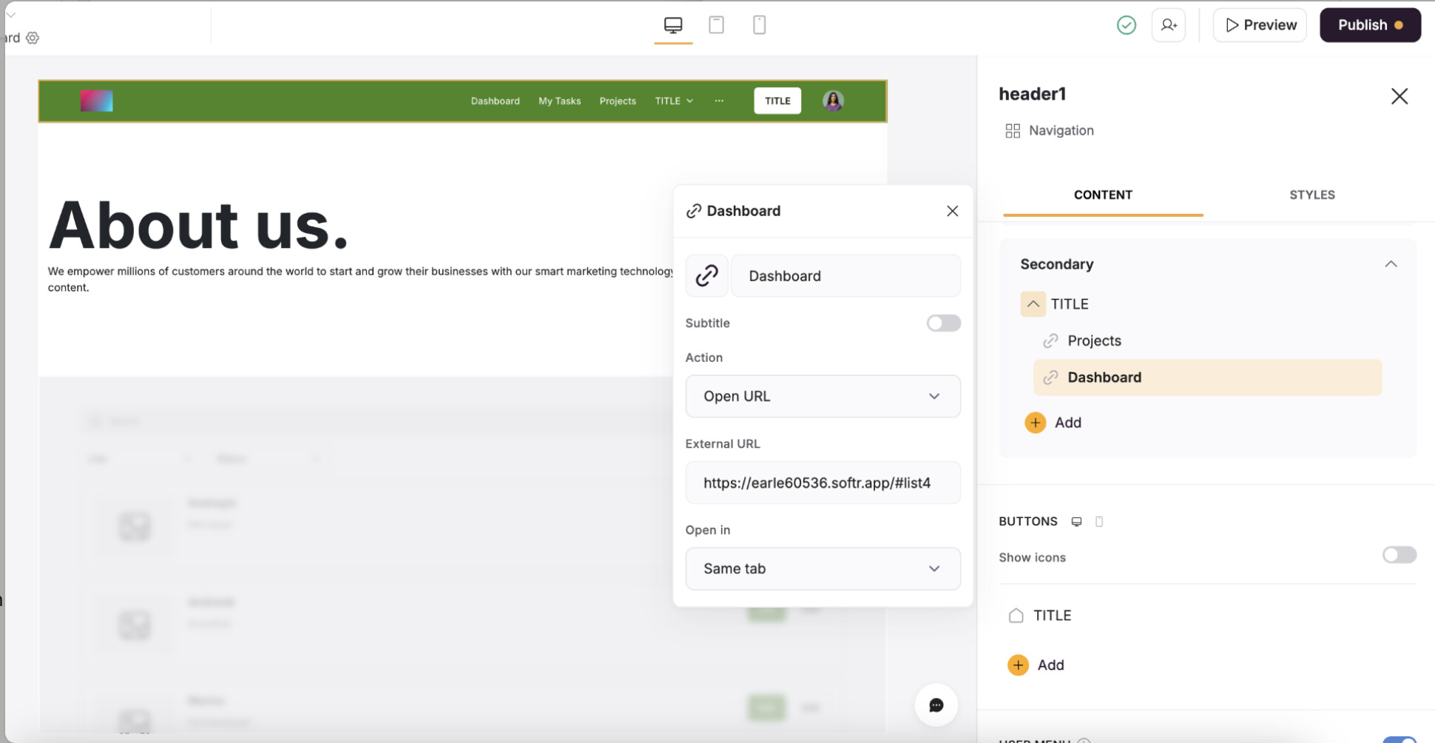Open the Action dropdown showing Open URL

(x=823, y=397)
